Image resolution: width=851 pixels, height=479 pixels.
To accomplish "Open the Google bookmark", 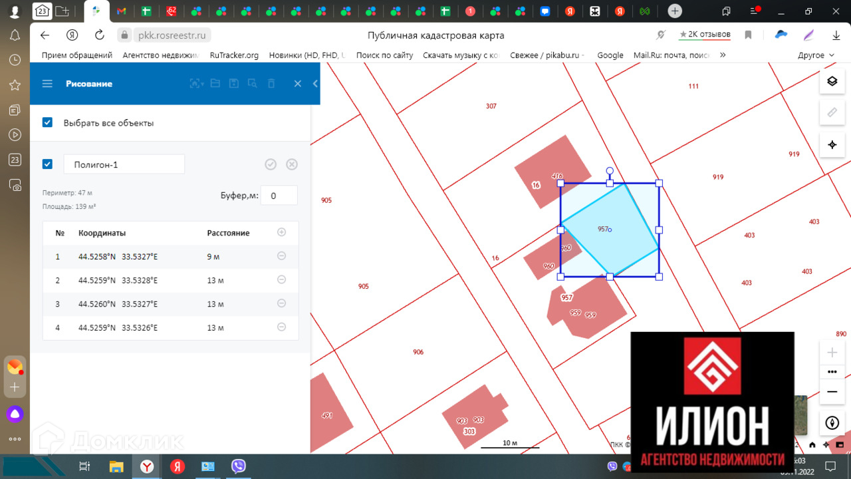I will point(610,55).
